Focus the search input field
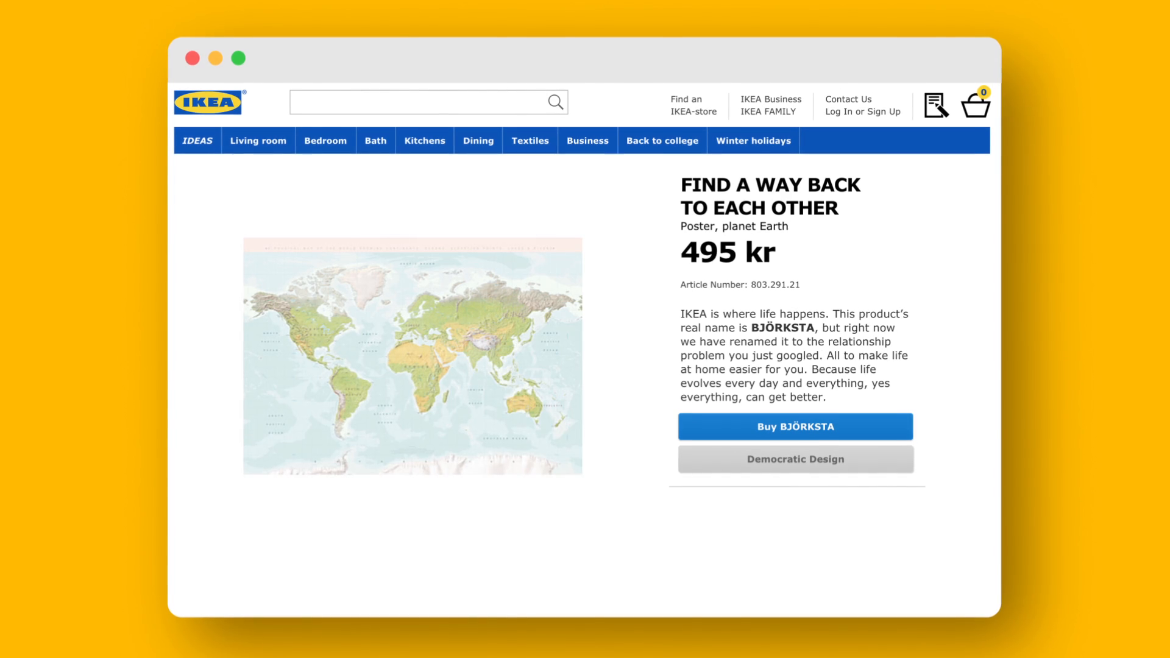 (x=428, y=102)
